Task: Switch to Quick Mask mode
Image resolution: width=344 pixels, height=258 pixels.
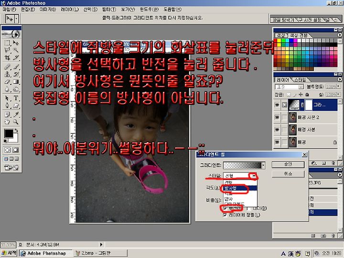Action: click(x=15, y=150)
